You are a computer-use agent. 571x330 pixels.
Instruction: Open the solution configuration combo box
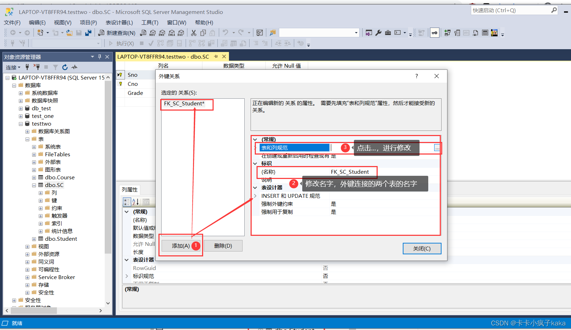319,33
